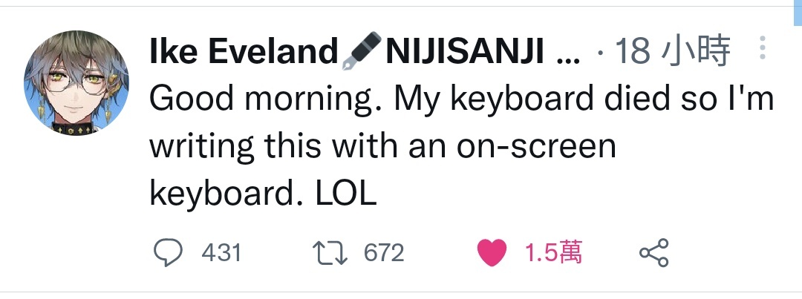The width and height of the screenshot is (802, 299).
Task: Select the fountain pen emoji in name
Action: (x=362, y=50)
